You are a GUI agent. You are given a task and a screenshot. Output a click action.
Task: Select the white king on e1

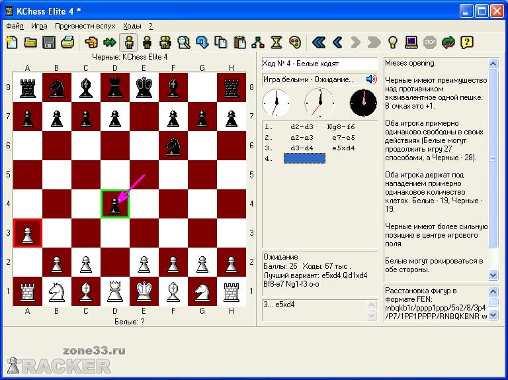click(144, 291)
